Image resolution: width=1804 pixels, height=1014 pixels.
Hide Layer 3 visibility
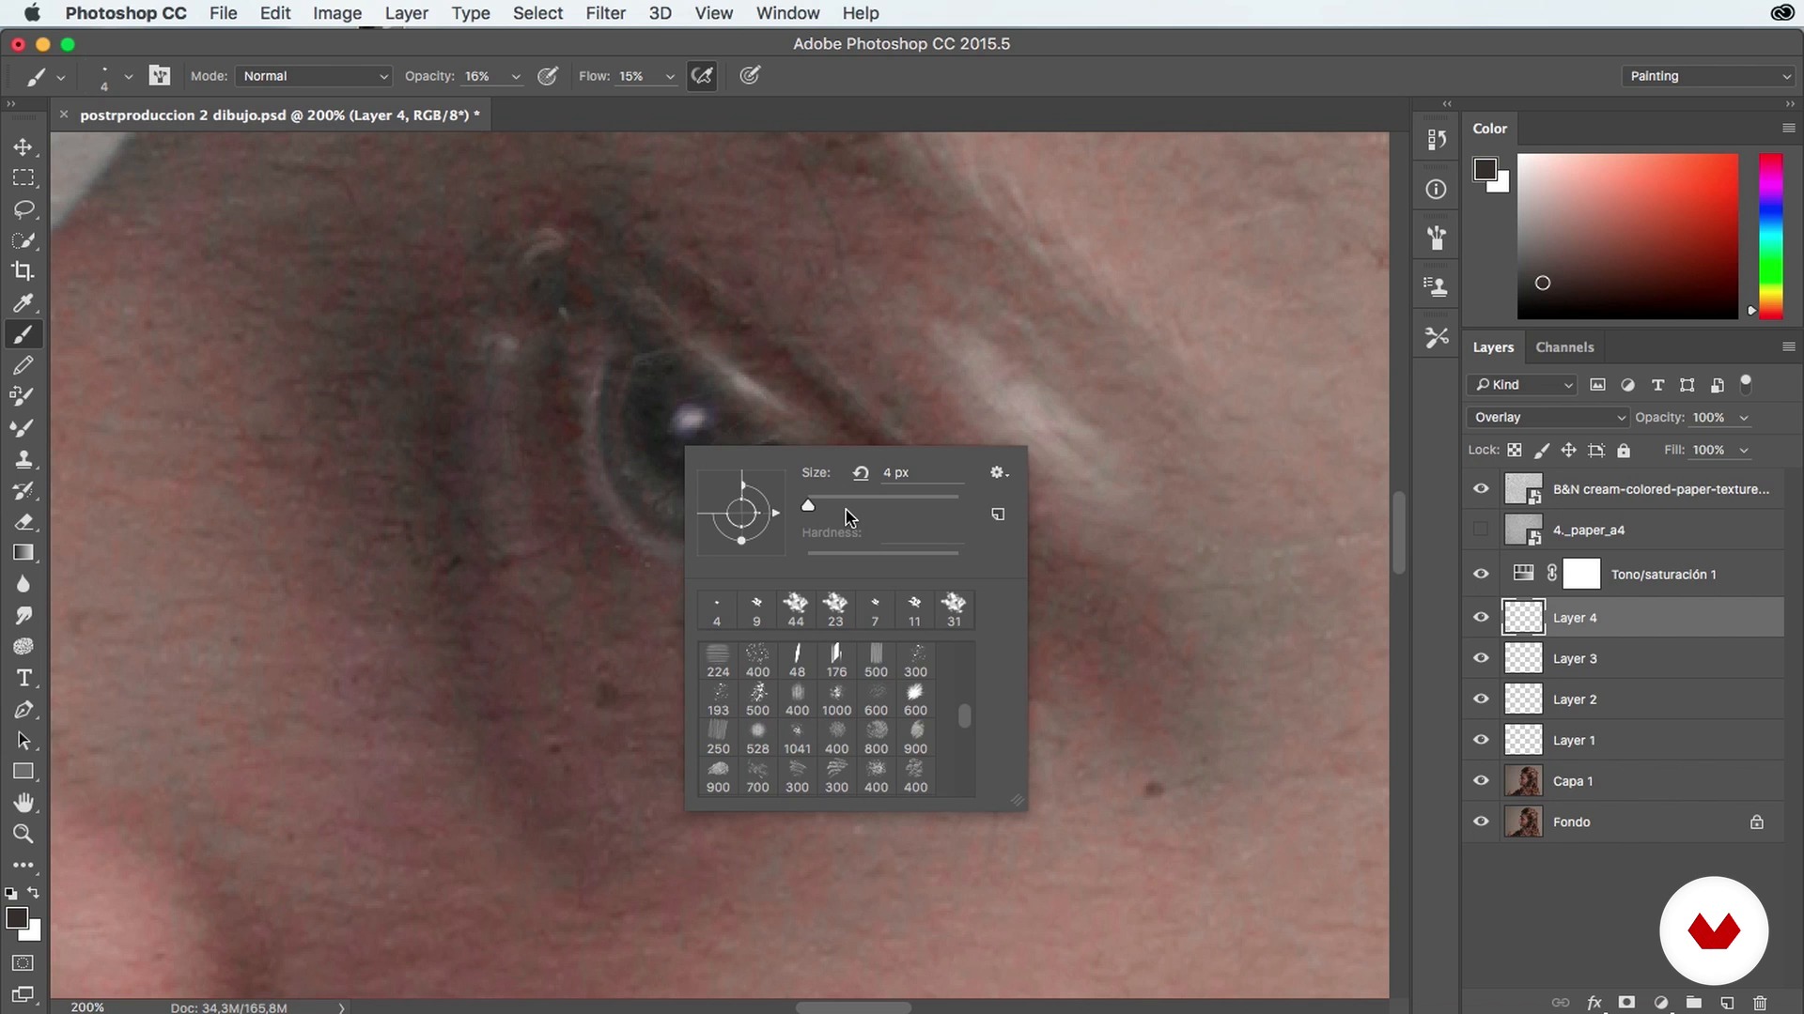click(x=1481, y=658)
